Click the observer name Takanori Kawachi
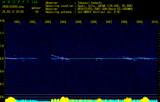160x102 pixels. (x=90, y=3)
